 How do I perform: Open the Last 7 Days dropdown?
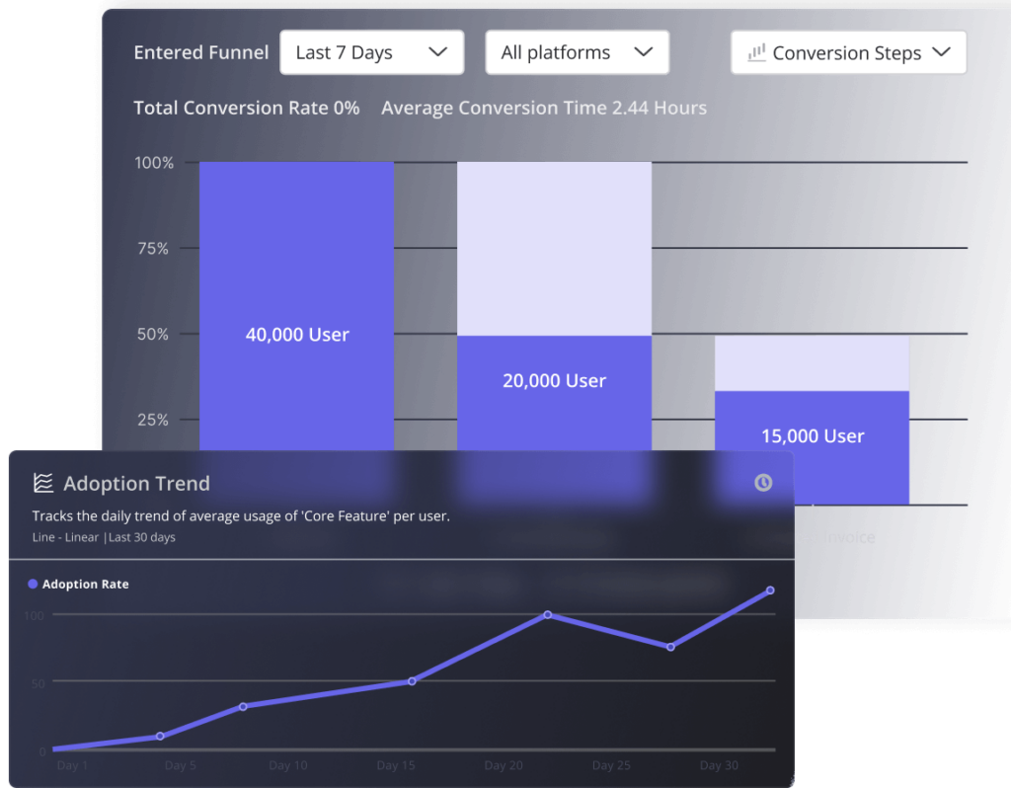point(371,52)
